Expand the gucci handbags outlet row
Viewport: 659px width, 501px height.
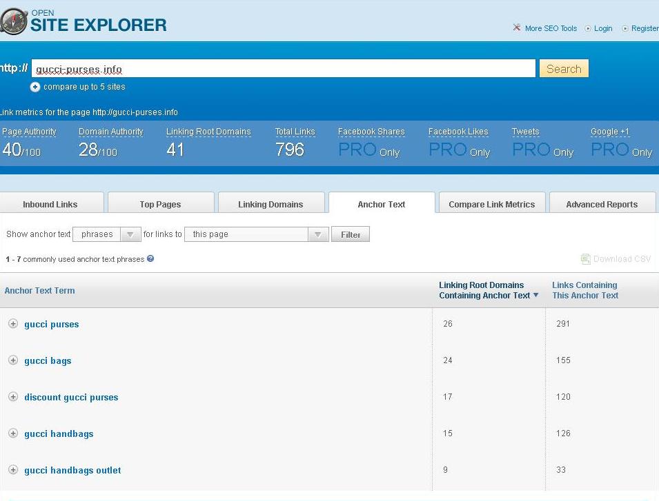point(12,470)
